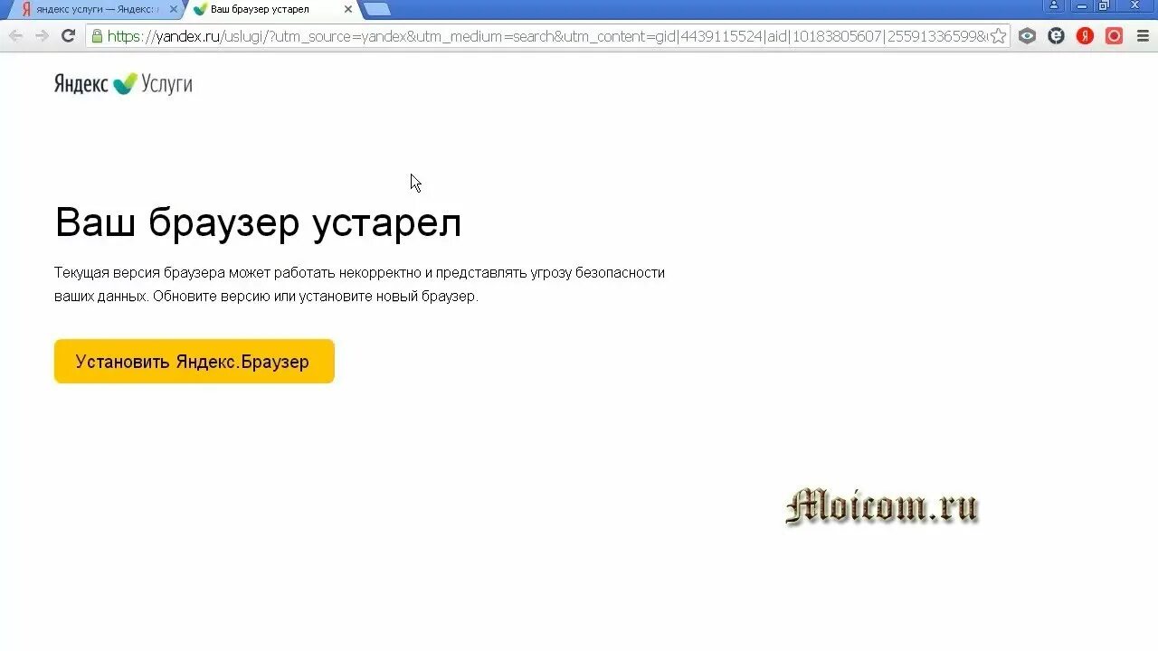Open the red circle extension icon
Viewport: 1158px width, 651px height.
pyautogui.click(x=1115, y=36)
